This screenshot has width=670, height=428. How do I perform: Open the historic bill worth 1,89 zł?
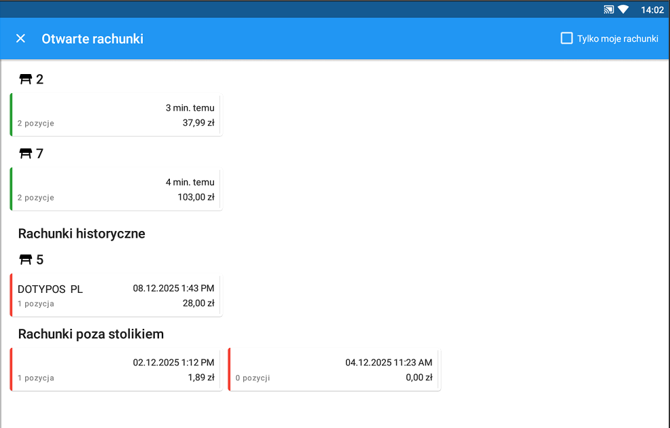(116, 370)
